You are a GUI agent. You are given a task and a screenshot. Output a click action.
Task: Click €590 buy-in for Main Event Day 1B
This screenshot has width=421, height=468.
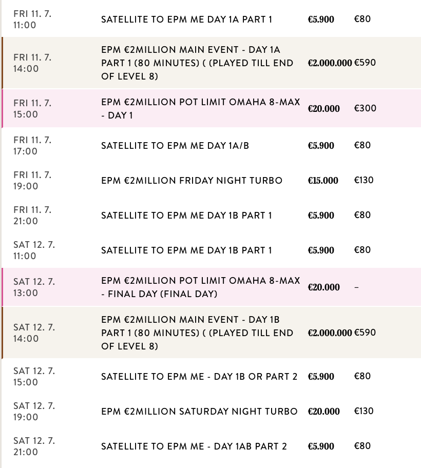(365, 333)
